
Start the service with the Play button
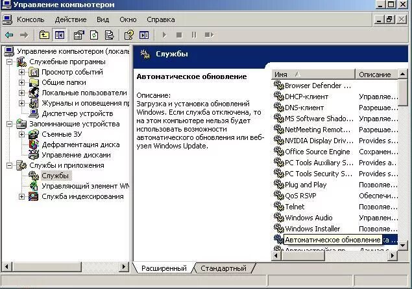coord(164,35)
